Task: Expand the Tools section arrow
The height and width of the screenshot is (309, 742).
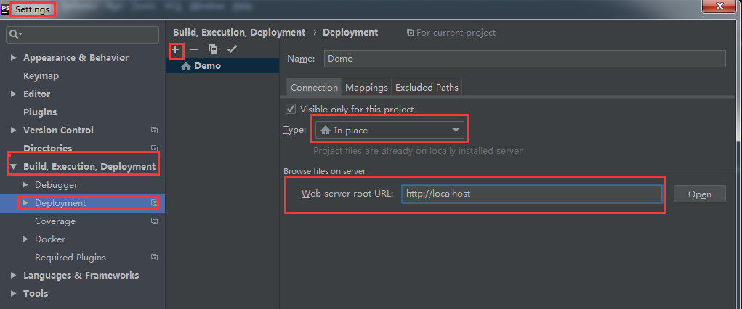Action: [14, 294]
